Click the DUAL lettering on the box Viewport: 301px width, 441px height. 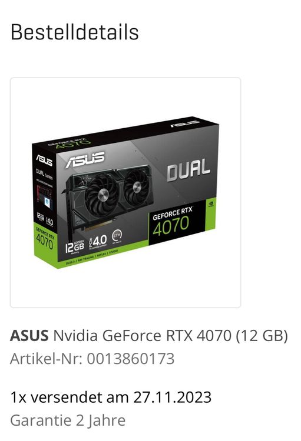(188, 169)
